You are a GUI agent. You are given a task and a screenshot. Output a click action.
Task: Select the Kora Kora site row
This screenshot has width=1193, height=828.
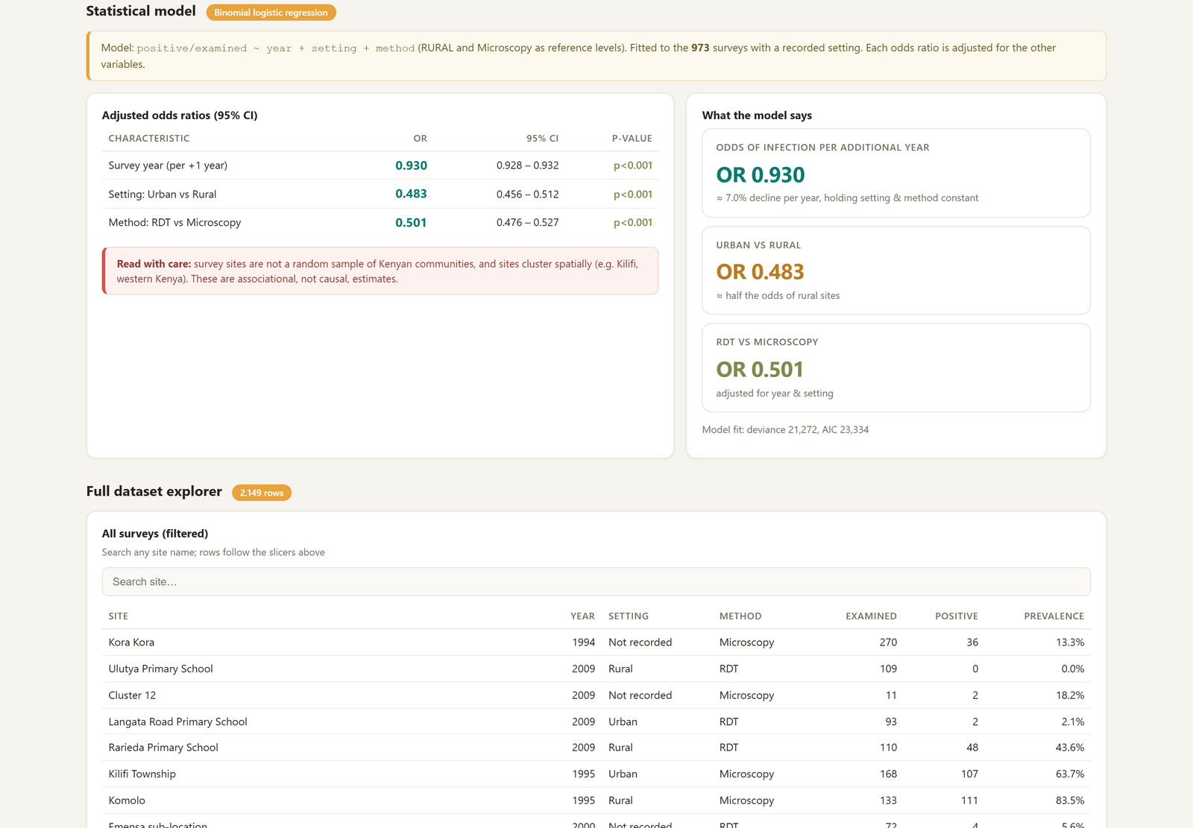click(x=596, y=642)
